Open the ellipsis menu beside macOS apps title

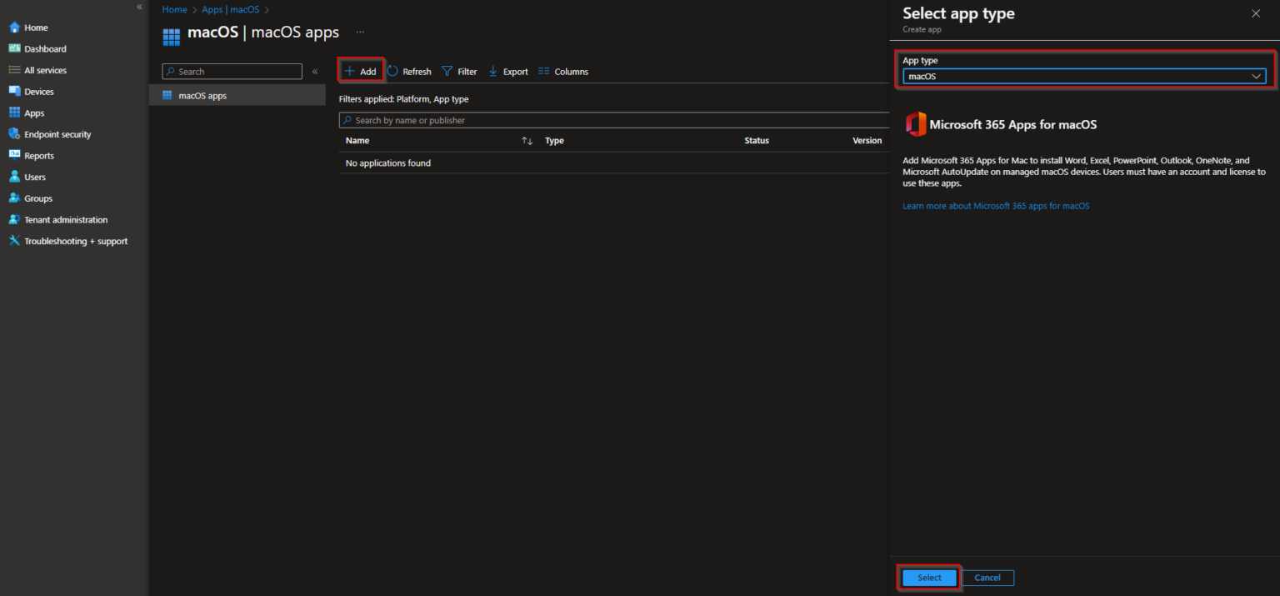360,32
